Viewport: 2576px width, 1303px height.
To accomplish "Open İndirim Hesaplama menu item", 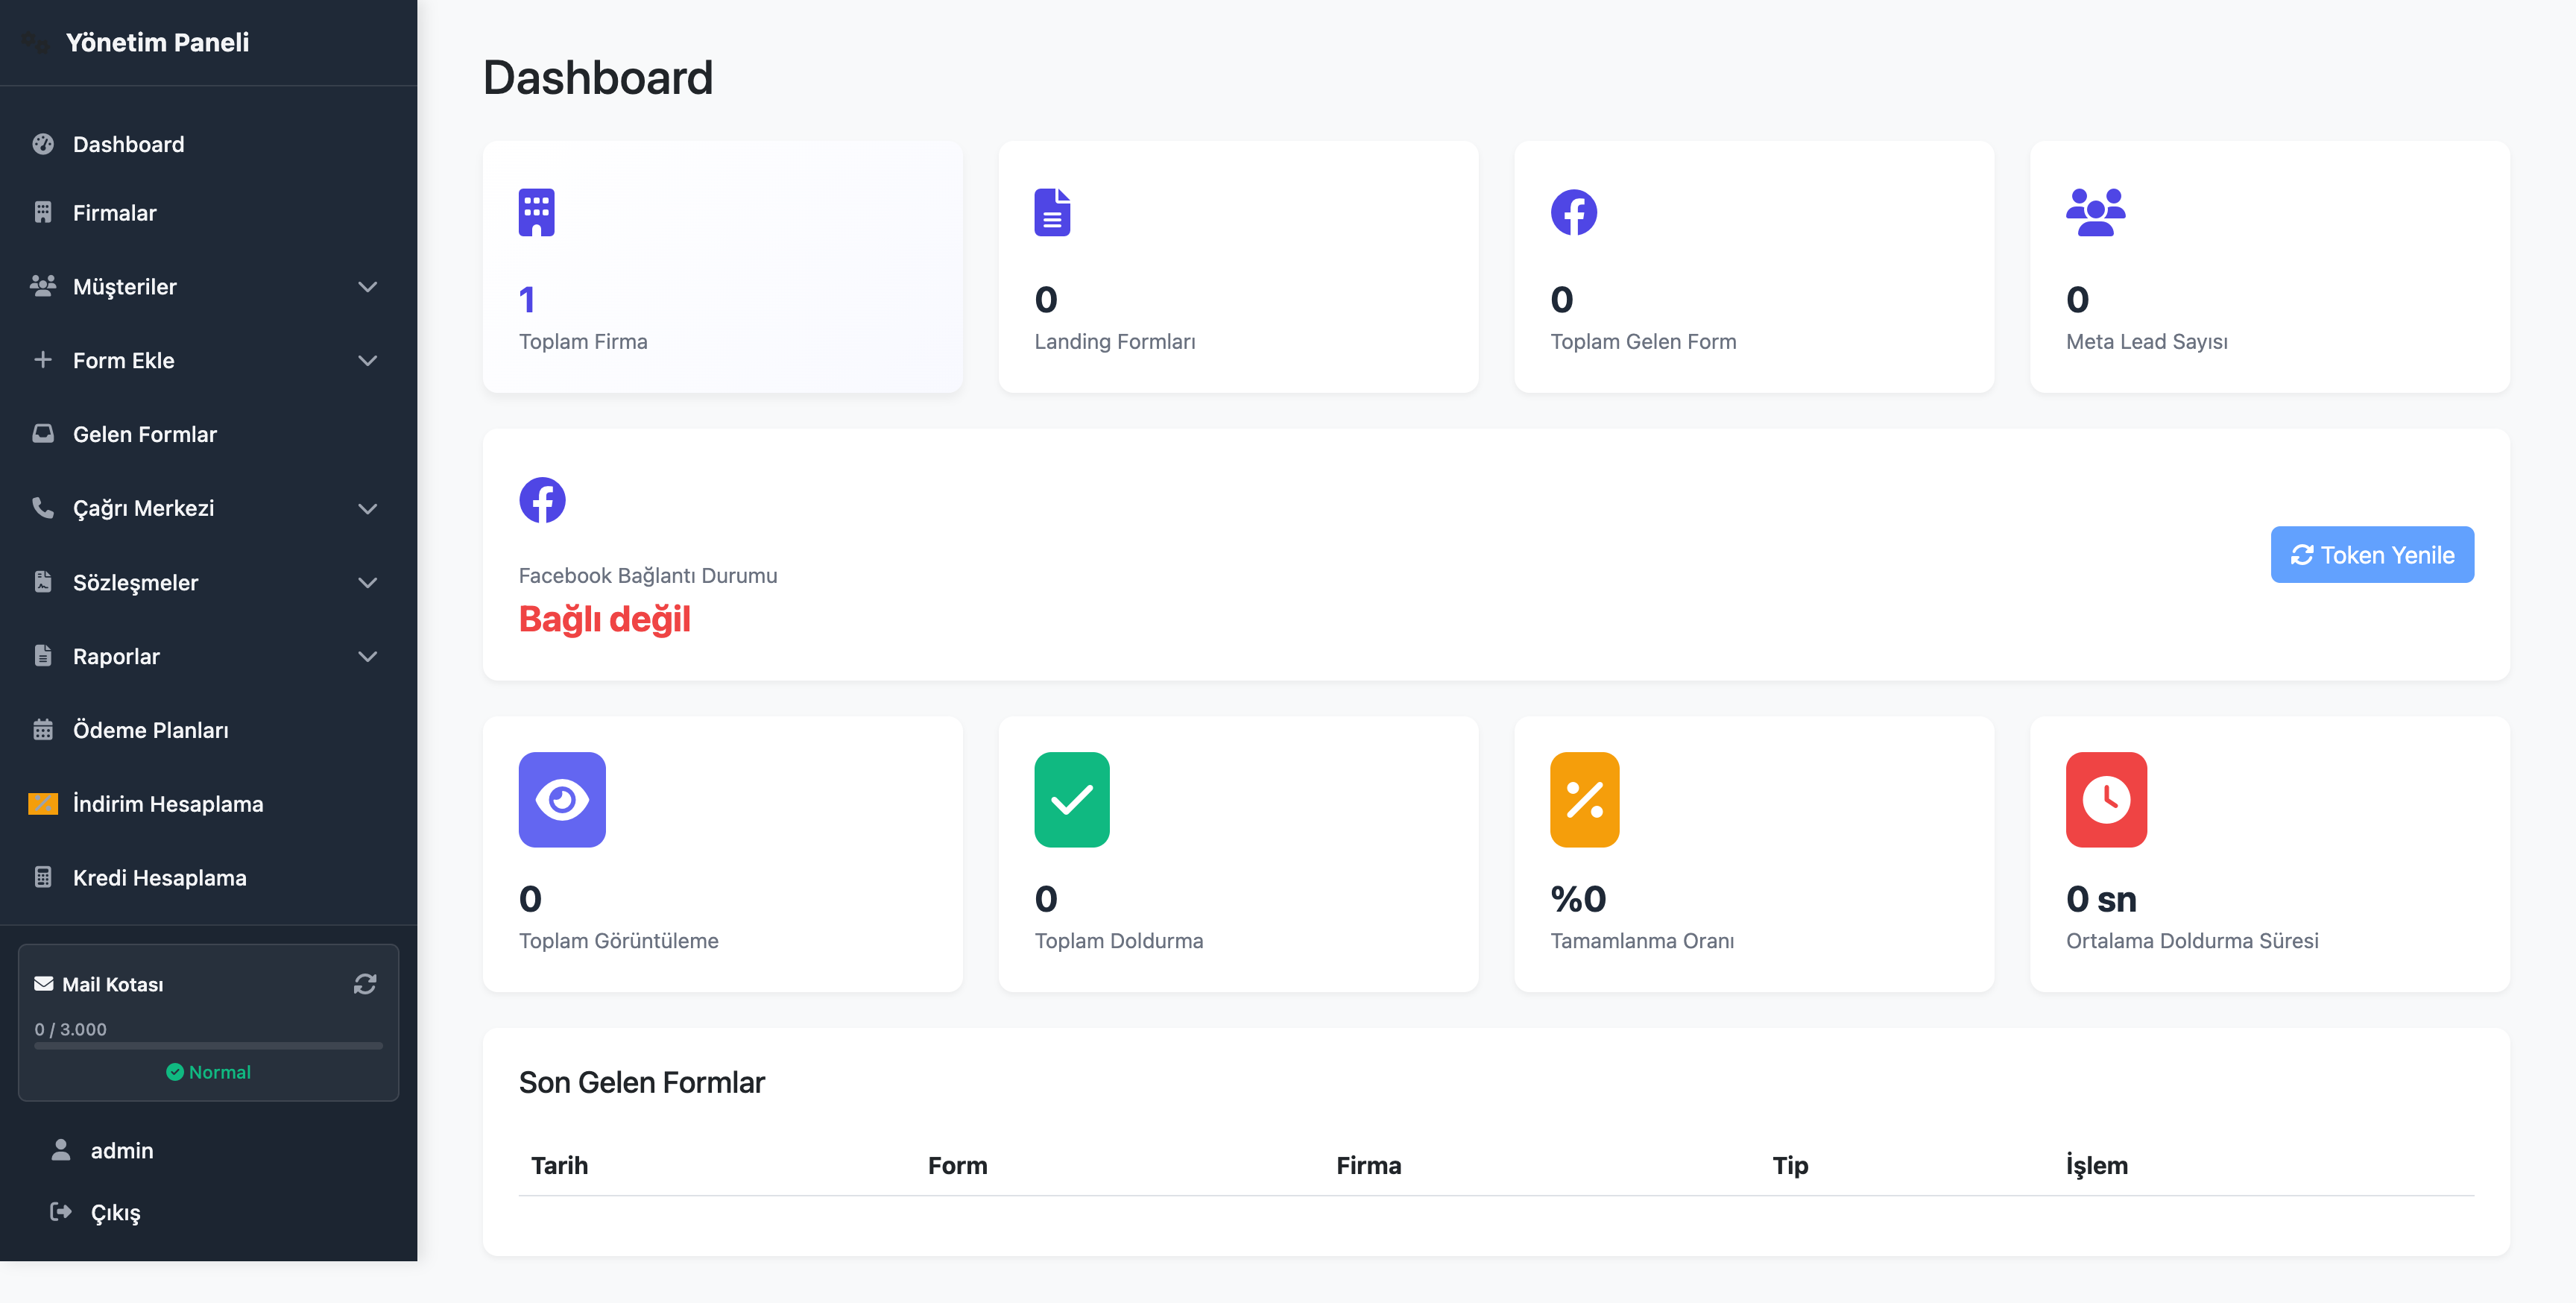I will 167,804.
